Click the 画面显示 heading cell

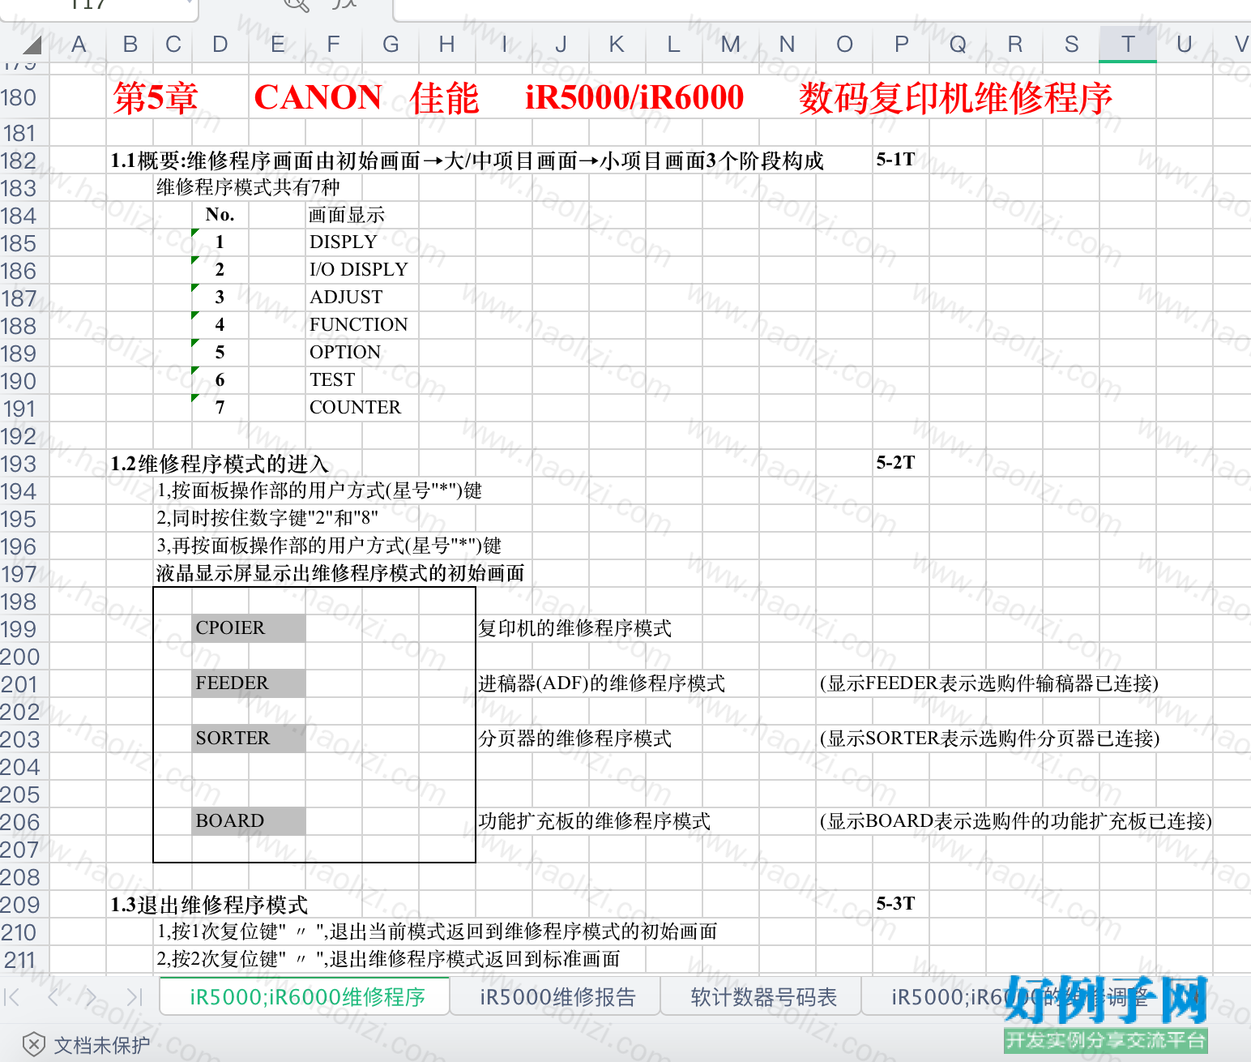tap(347, 215)
